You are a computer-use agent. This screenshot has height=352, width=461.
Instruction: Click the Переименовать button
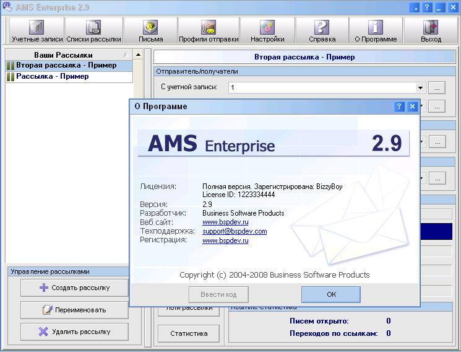point(74,309)
